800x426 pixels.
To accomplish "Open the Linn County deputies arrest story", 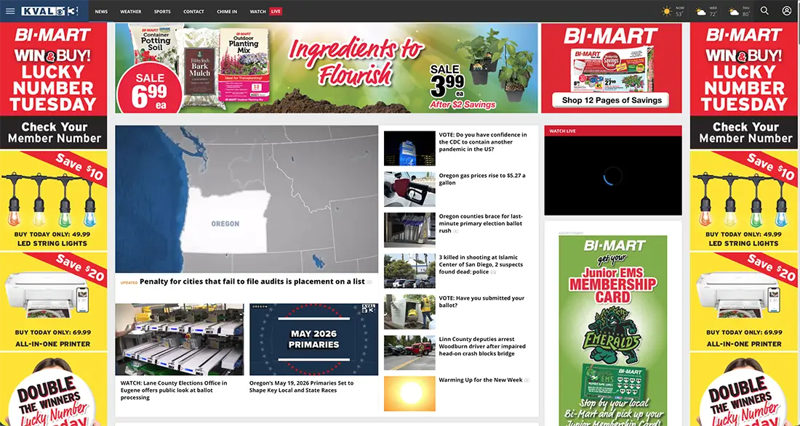I will coord(482,346).
